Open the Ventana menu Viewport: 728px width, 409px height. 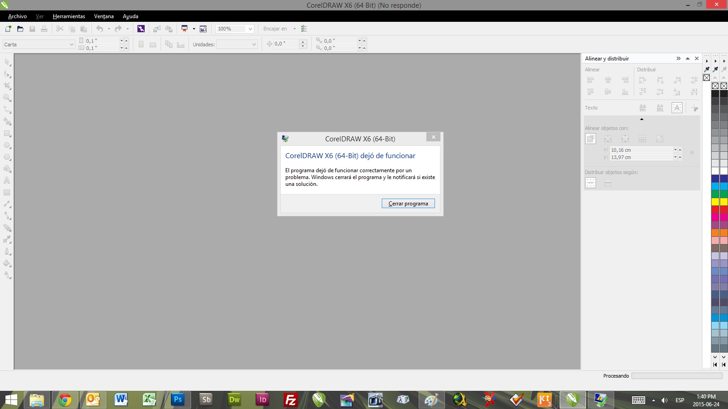tap(104, 16)
